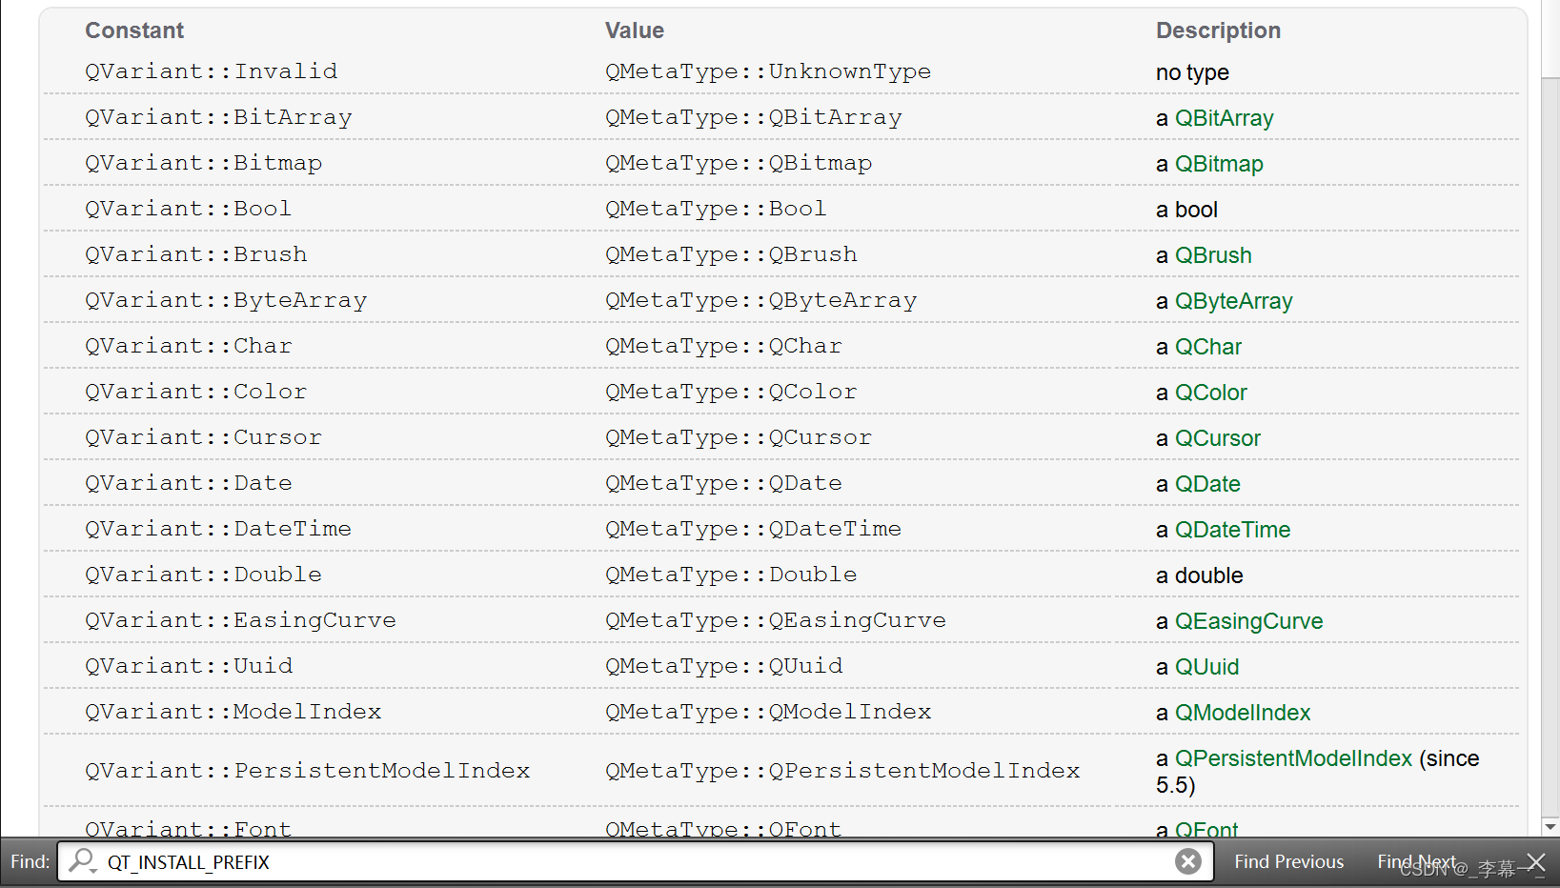This screenshot has width=1560, height=888.
Task: Click the QVariant::Double cell
Action: (203, 575)
